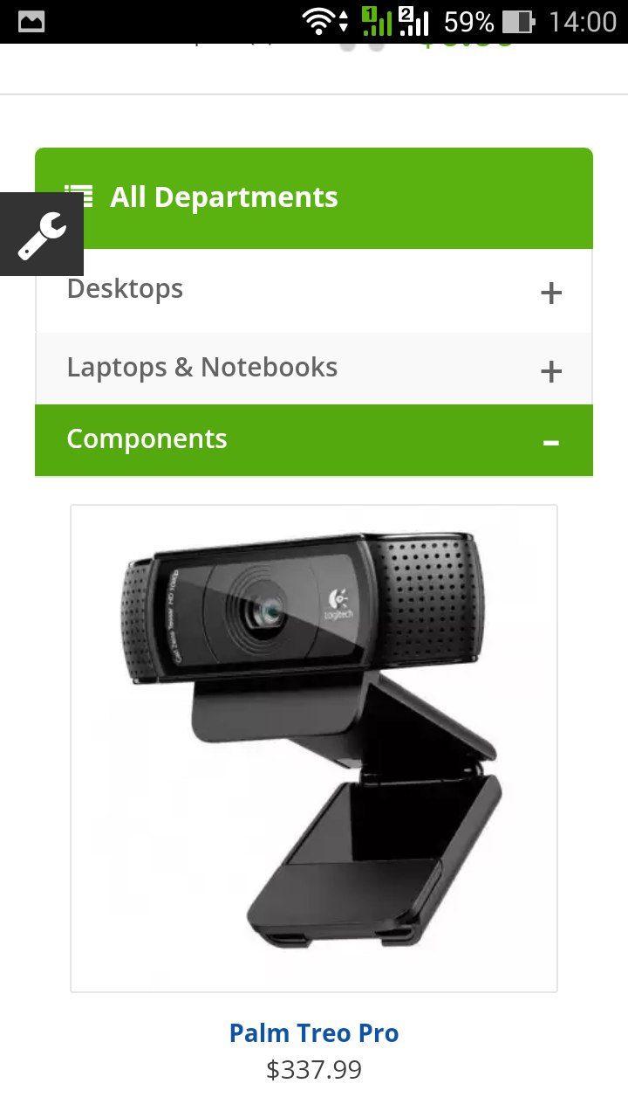This screenshot has height=1118, width=628.
Task: Open the Palm Treo Pro product link
Action: (314, 1033)
